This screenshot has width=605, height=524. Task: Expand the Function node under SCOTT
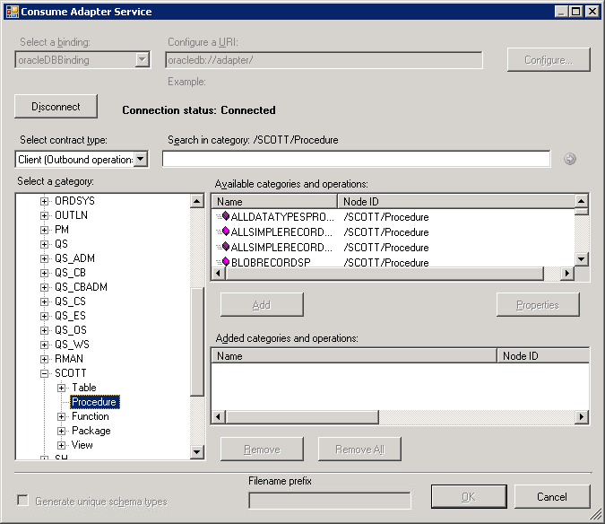(61, 416)
